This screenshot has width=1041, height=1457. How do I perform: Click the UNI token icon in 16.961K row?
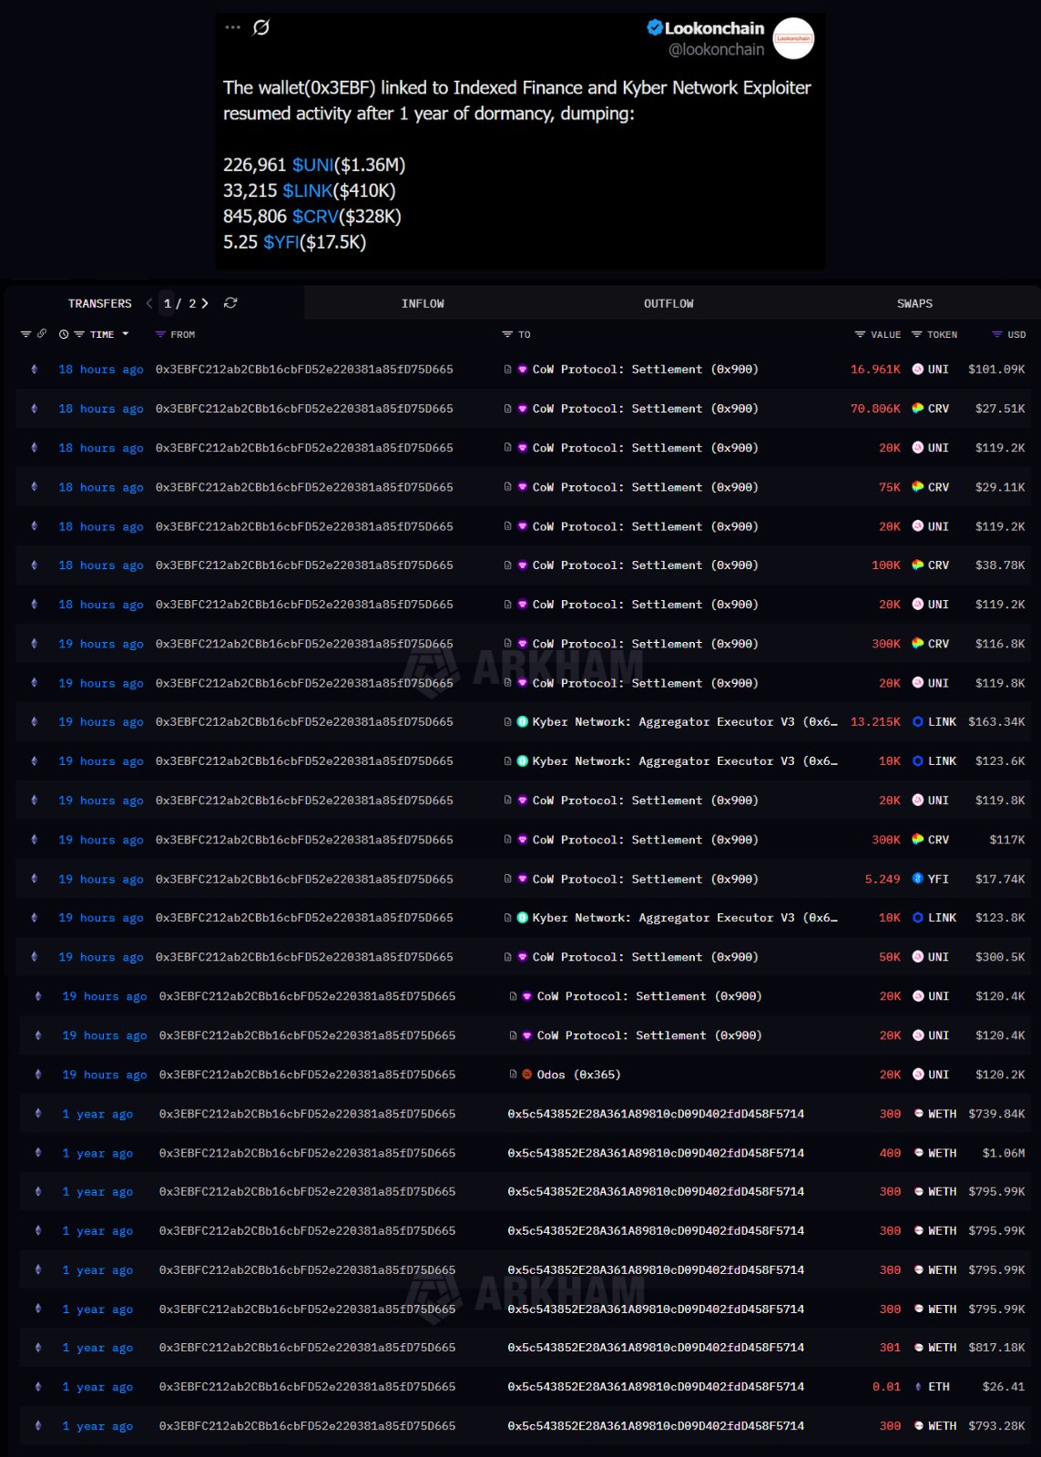pyautogui.click(x=918, y=369)
